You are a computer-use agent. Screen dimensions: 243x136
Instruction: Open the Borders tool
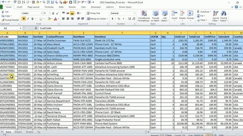pyautogui.click(x=41, y=19)
